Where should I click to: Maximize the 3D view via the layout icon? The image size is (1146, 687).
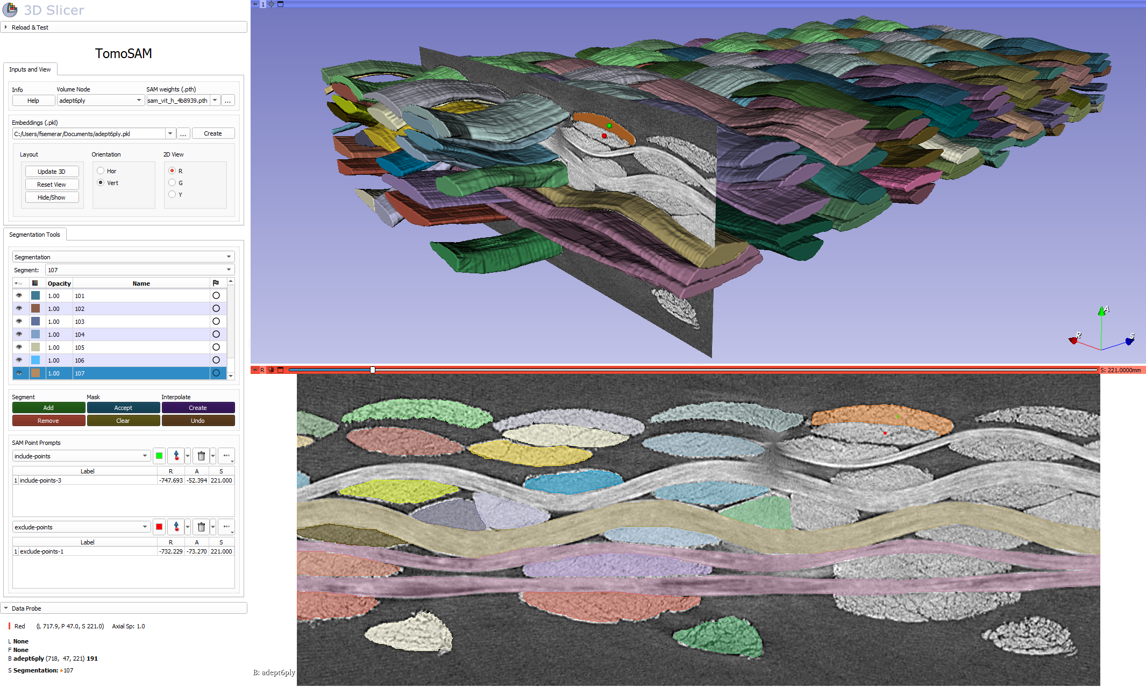(280, 4)
